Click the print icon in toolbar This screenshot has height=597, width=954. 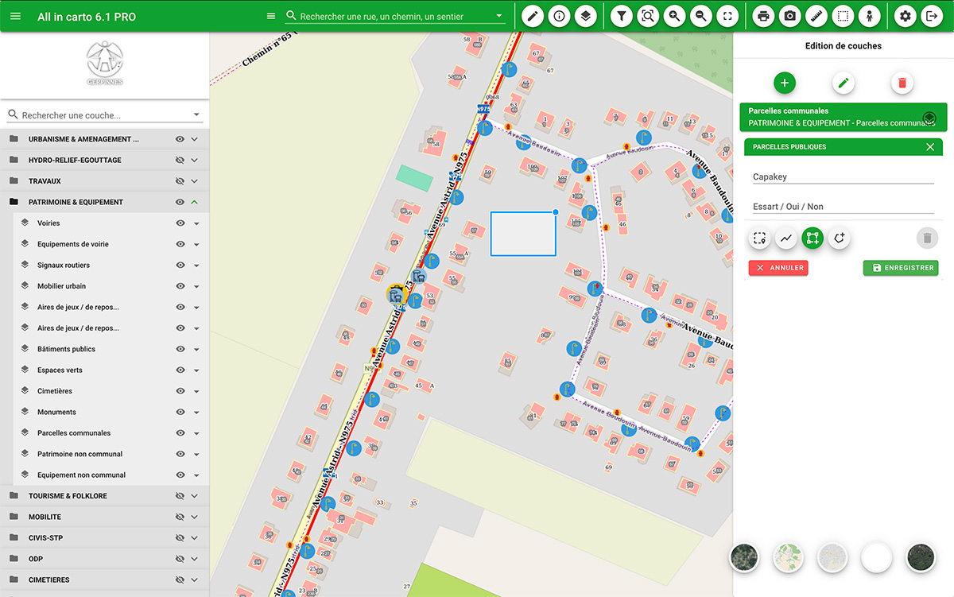[x=763, y=16]
